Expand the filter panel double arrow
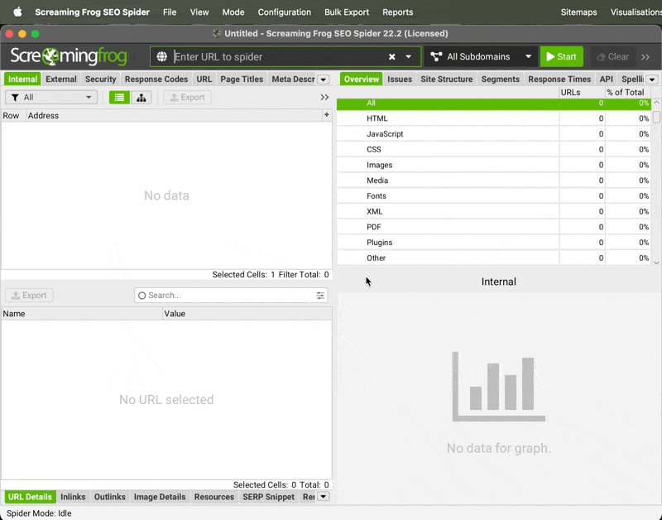Image resolution: width=662 pixels, height=520 pixels. 324,98
